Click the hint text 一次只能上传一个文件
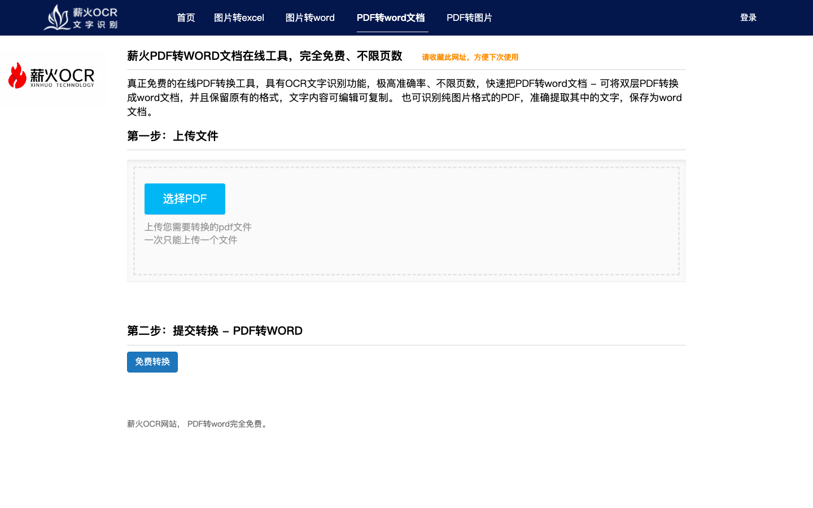 click(x=191, y=239)
